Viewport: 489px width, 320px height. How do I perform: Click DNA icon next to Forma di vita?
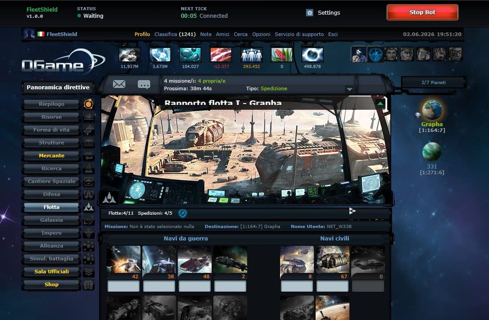(88, 130)
